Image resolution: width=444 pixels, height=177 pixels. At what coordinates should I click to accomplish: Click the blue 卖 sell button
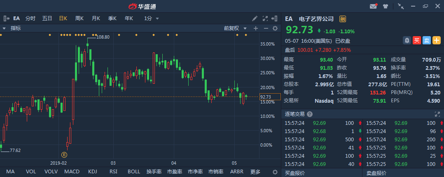point(427,41)
